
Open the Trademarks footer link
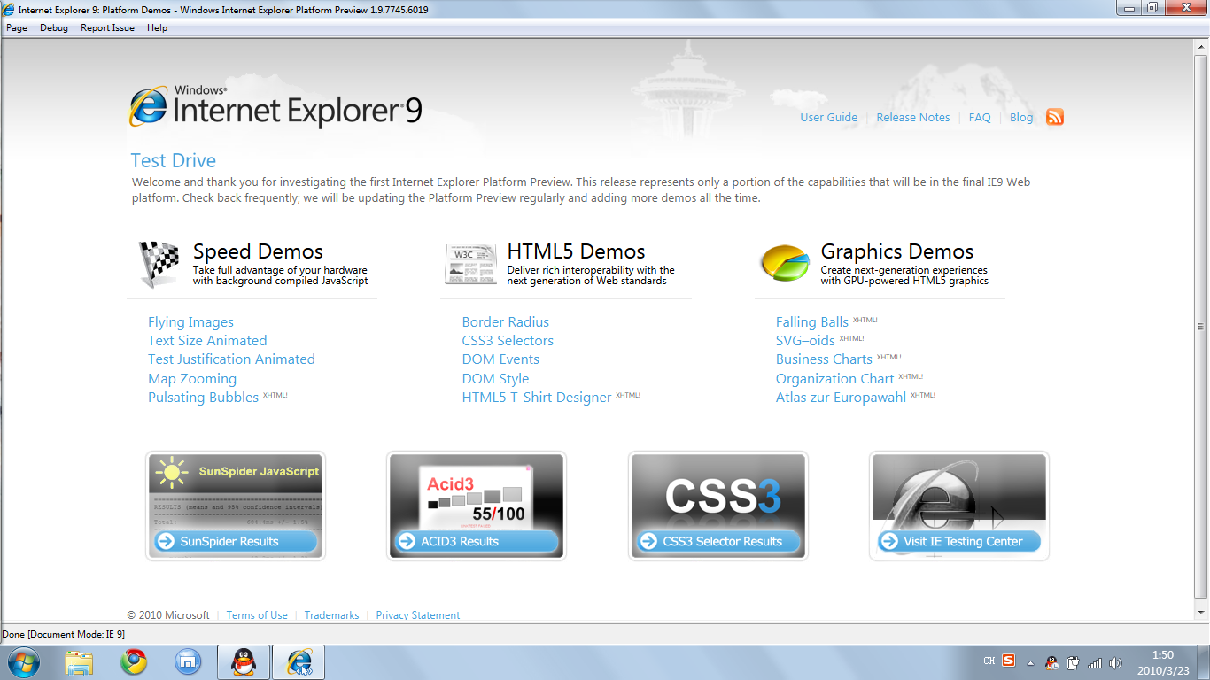tap(332, 615)
